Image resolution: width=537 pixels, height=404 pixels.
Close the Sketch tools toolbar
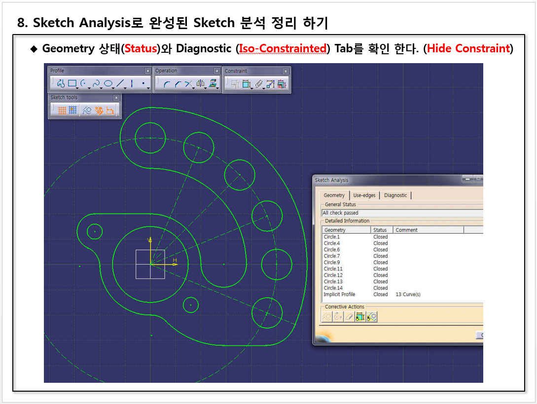click(x=116, y=98)
